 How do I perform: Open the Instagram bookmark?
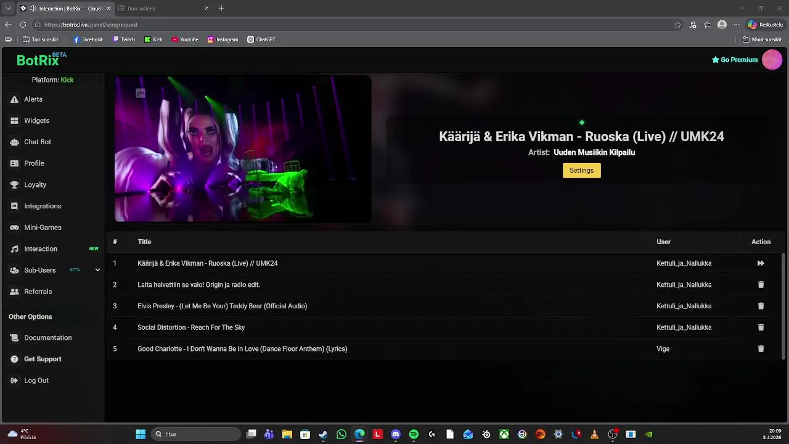[x=223, y=39]
